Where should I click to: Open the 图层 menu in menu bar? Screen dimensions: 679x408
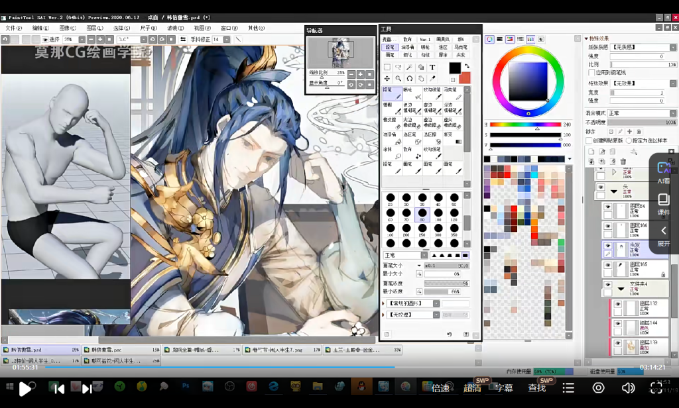(96, 28)
